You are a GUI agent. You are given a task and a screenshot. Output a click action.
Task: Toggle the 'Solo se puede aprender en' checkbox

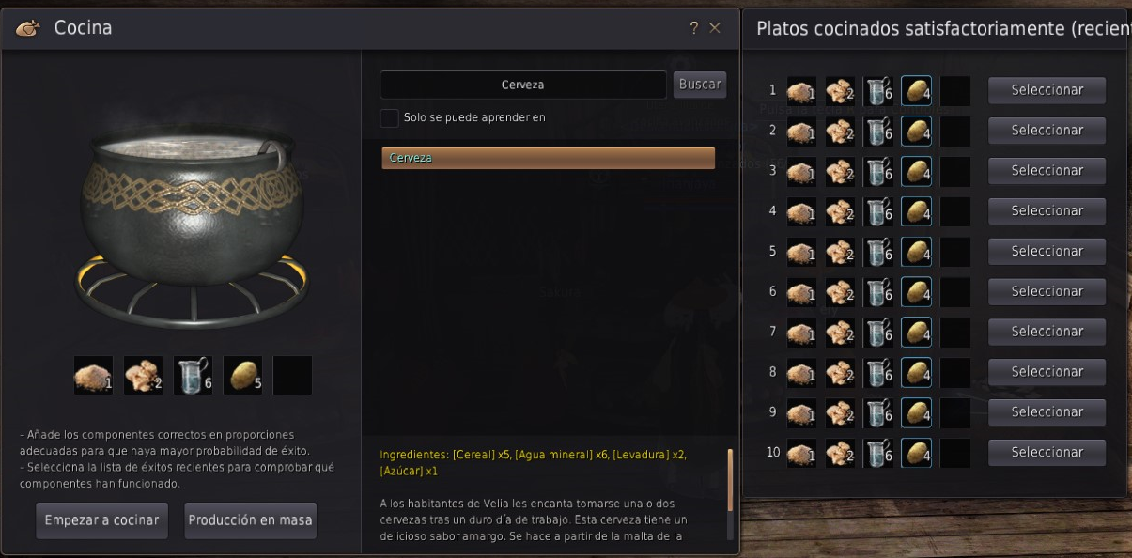tap(389, 117)
